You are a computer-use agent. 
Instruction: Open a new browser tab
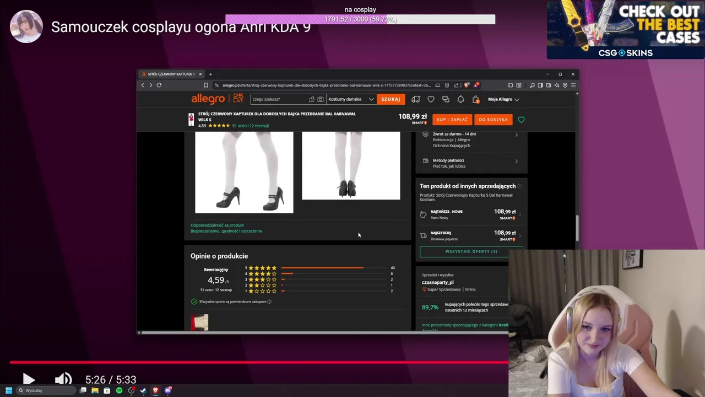[x=210, y=74]
